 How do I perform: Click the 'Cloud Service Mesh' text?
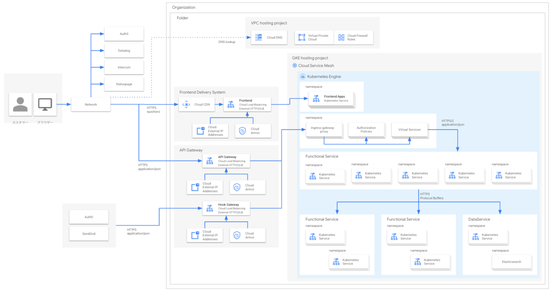click(316, 66)
